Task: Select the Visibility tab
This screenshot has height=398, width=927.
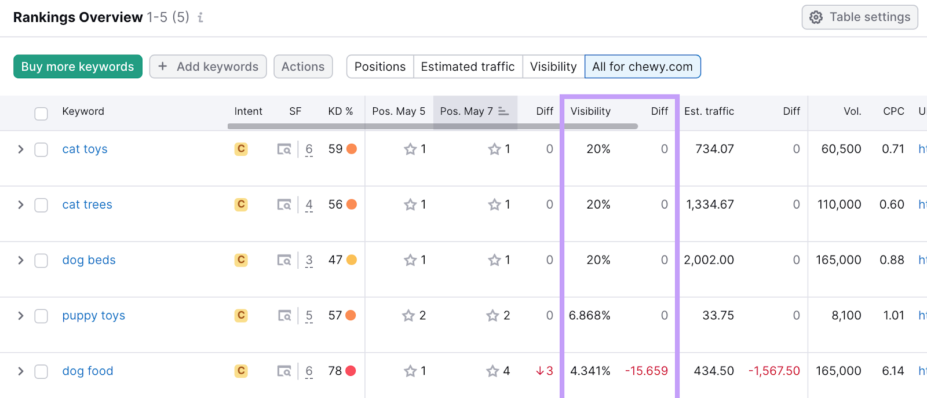Action: pos(553,67)
